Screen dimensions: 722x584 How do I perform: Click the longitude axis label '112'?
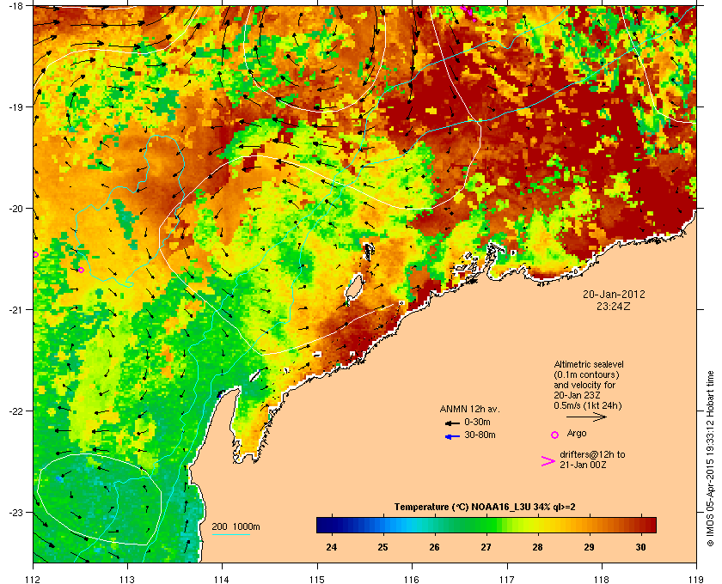point(34,580)
